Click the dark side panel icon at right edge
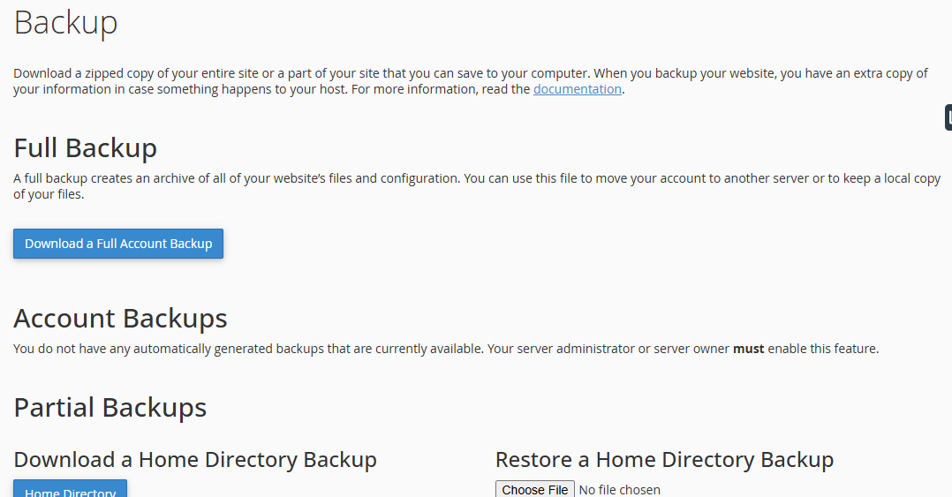The width and height of the screenshot is (952, 497). click(x=948, y=117)
